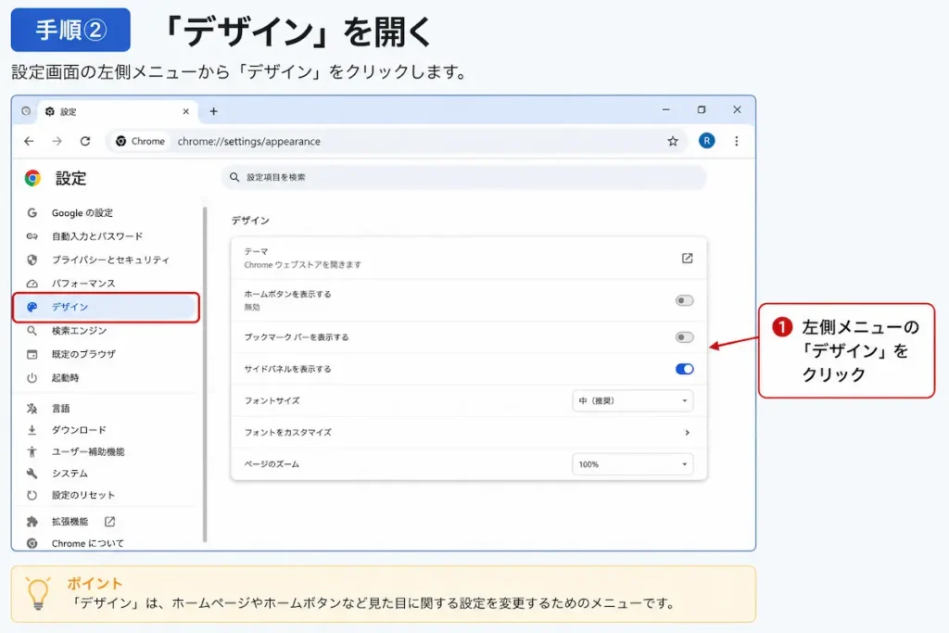
Task: Click the download arrow icon in sidebar
Action: (32, 430)
